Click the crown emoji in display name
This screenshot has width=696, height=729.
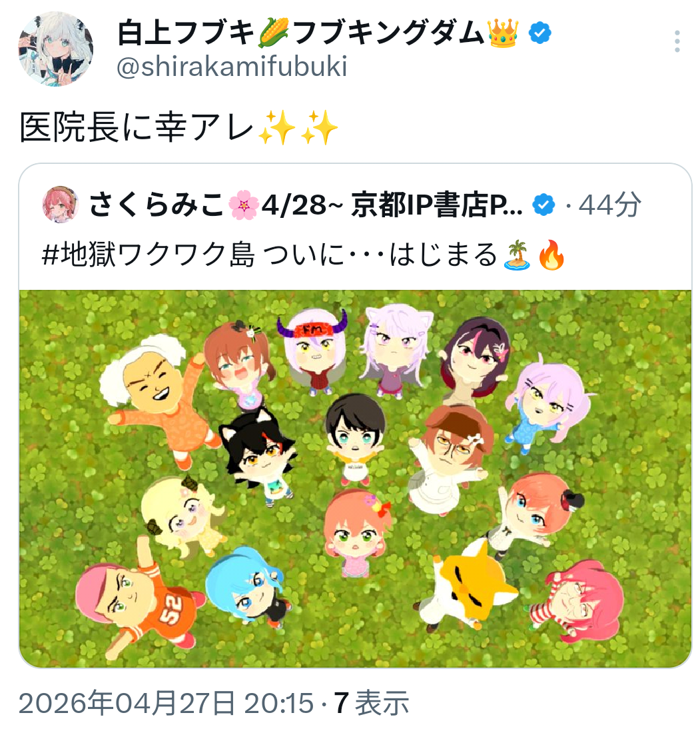pyautogui.click(x=503, y=33)
